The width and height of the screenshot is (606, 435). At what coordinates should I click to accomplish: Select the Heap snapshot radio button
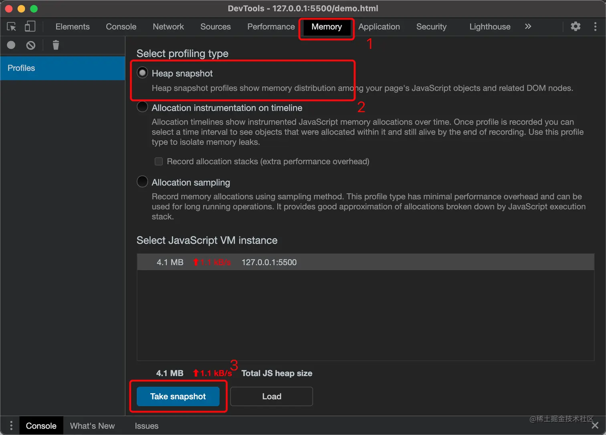pyautogui.click(x=142, y=72)
